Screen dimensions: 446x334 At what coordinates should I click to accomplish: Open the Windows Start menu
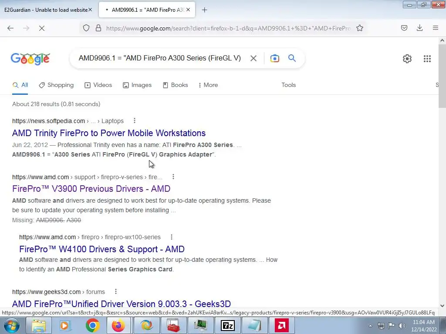click(11, 325)
